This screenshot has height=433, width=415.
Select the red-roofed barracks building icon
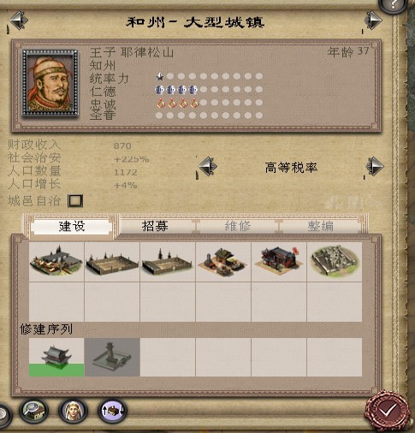click(279, 262)
